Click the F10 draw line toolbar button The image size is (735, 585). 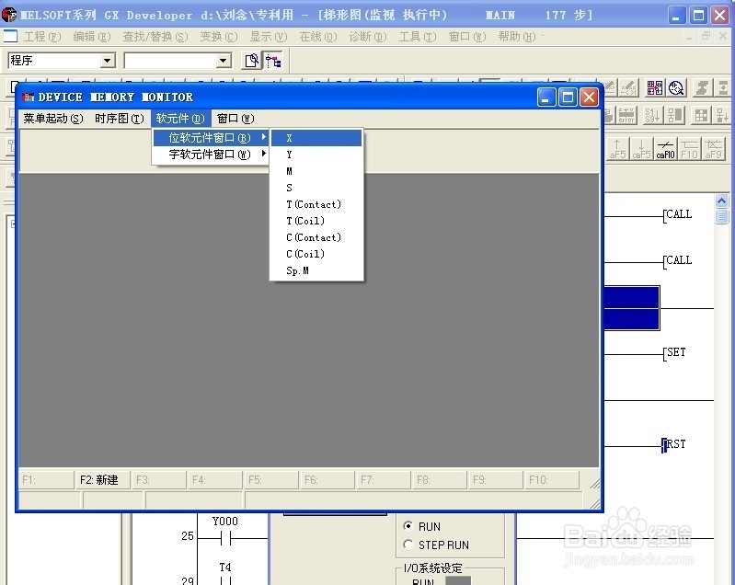coord(689,149)
